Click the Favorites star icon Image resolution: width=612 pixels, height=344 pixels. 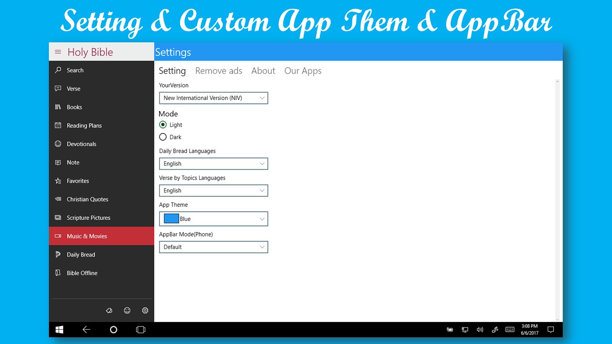(58, 181)
